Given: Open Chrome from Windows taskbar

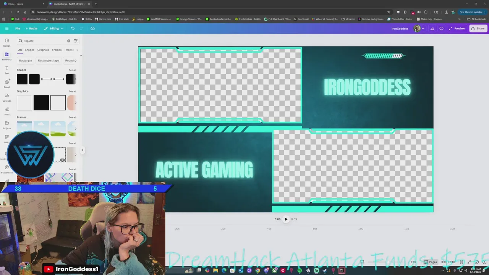Looking at the screenshot, I should point(257,270).
